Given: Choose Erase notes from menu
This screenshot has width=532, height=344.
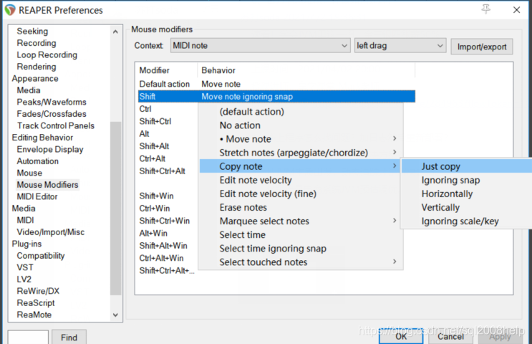Looking at the screenshot, I should [x=301, y=208].
